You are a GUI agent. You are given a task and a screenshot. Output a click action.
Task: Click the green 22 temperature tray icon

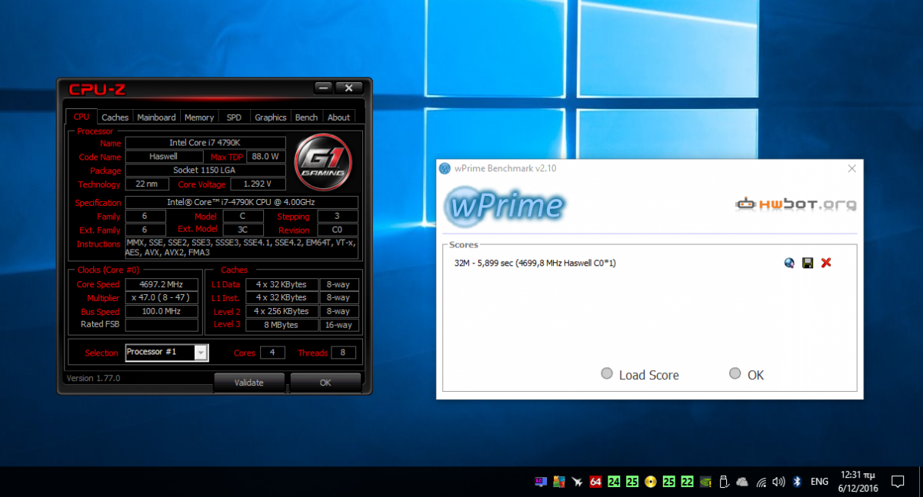pyautogui.click(x=687, y=482)
